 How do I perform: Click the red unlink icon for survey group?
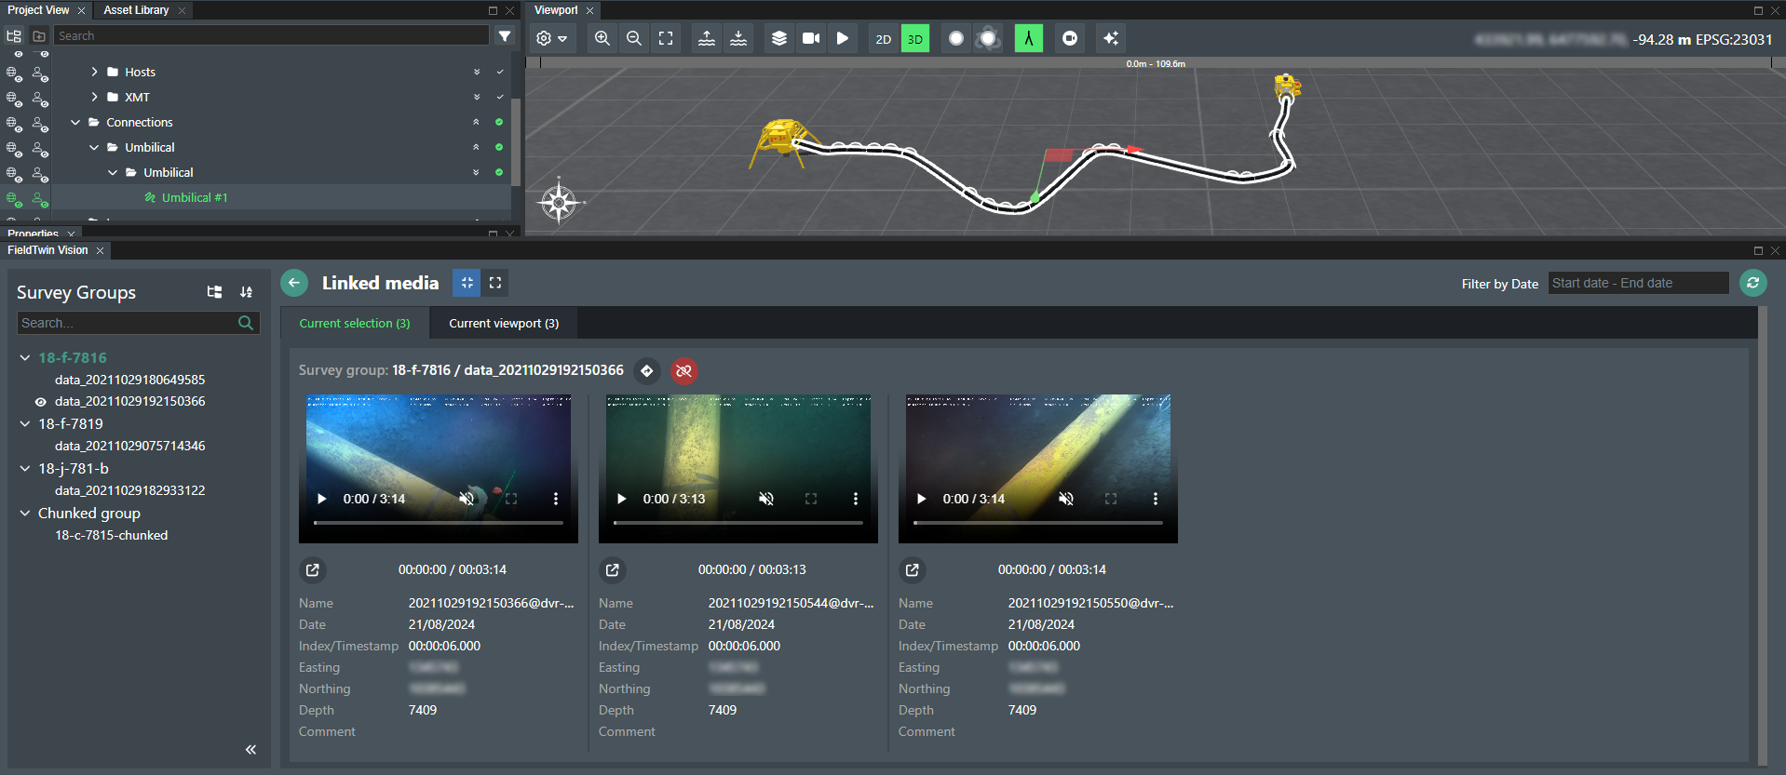(684, 370)
